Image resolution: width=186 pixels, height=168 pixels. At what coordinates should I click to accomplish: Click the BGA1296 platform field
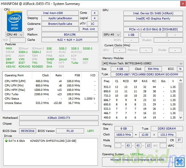pos(70,35)
